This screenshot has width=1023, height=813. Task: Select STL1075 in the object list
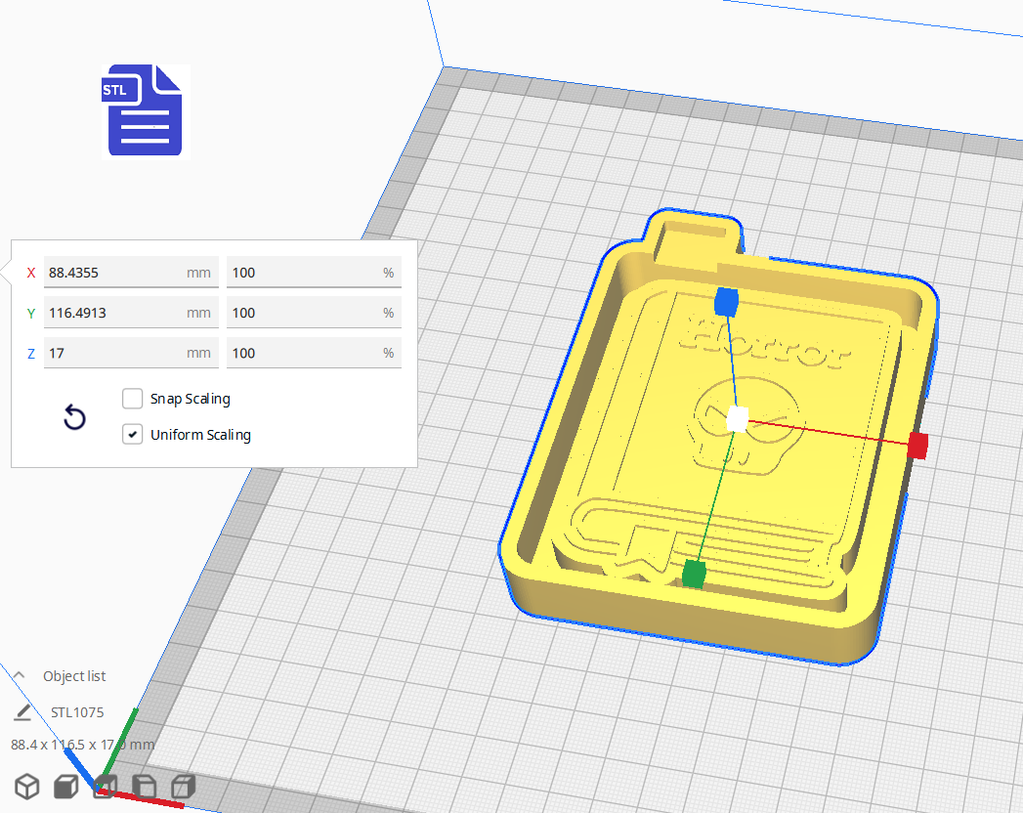point(79,711)
